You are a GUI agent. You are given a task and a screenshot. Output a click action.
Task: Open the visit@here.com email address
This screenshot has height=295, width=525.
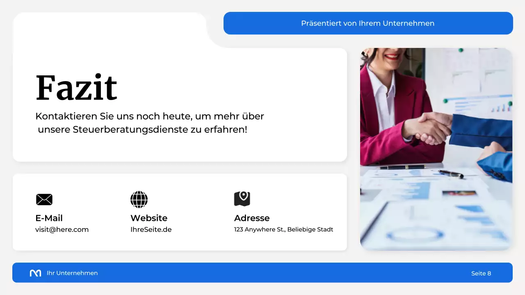point(62,229)
